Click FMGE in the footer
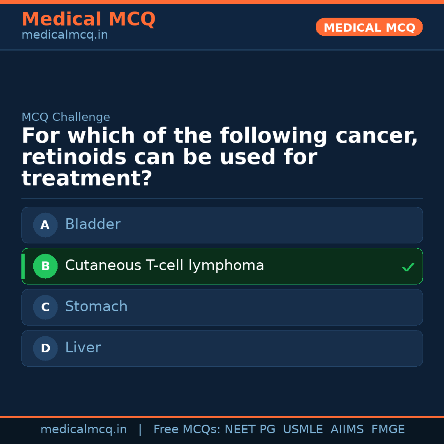 (x=388, y=430)
